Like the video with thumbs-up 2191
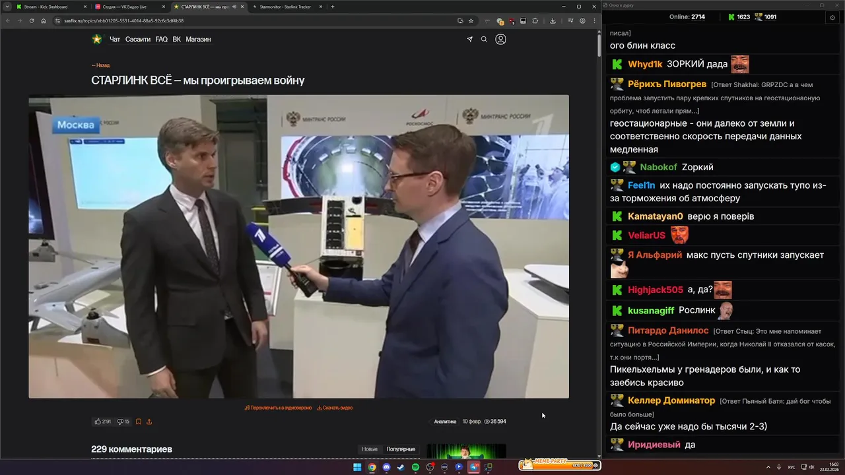845x475 pixels. coord(102,422)
